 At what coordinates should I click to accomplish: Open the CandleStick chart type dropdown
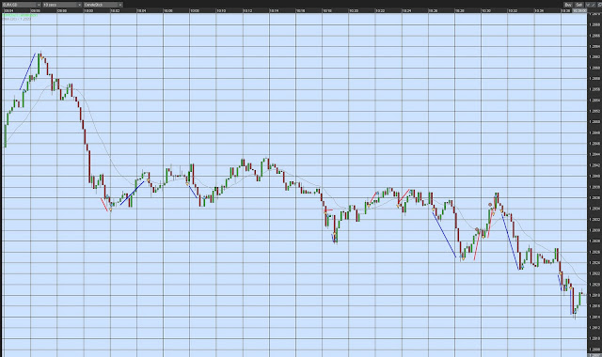click(x=103, y=5)
